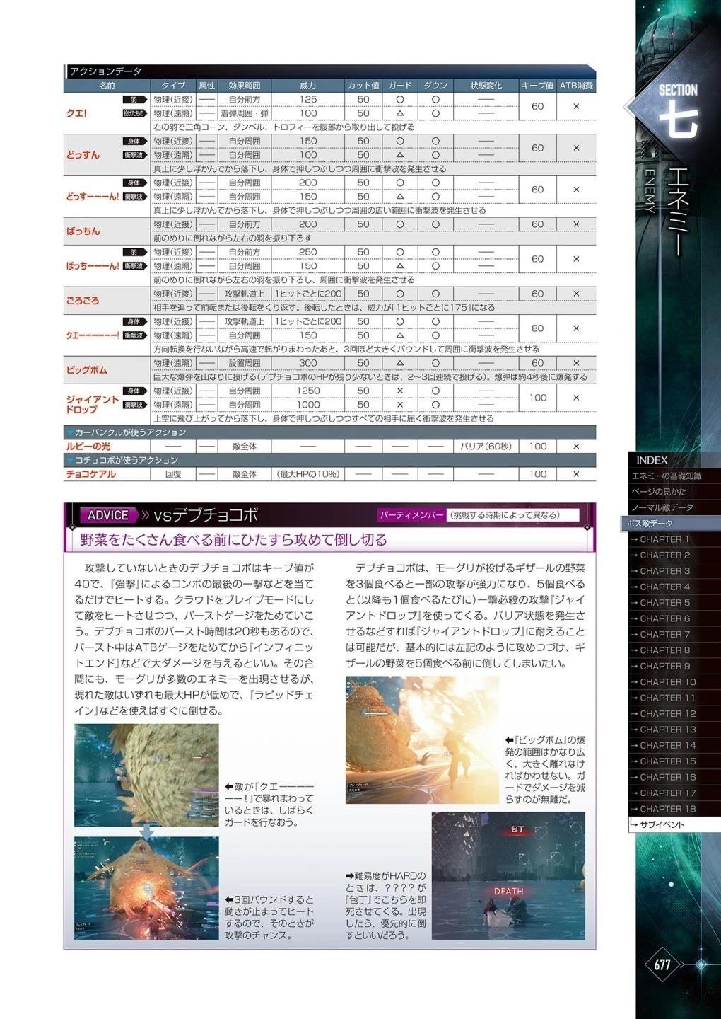Select CHAPTER 12 index entry
721x1019 pixels.
(667, 714)
